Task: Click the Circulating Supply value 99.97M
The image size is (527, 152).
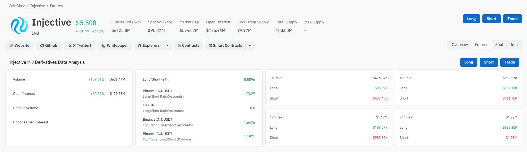Action: tap(244, 31)
